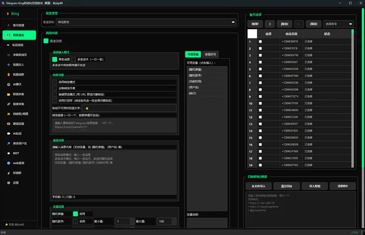Insert the {用户名} variable

(194, 87)
